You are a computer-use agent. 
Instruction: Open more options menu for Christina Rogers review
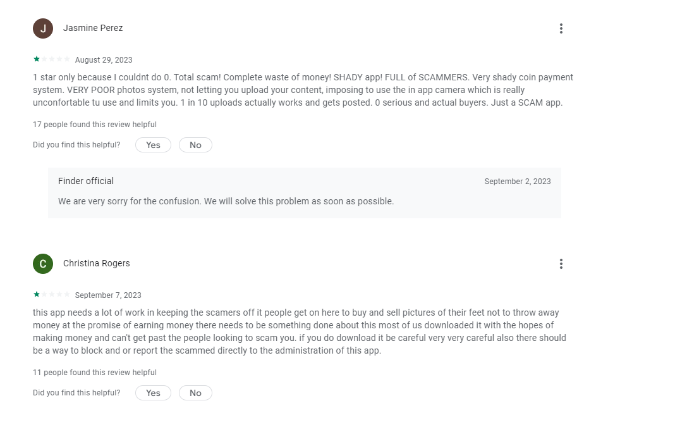tap(561, 264)
